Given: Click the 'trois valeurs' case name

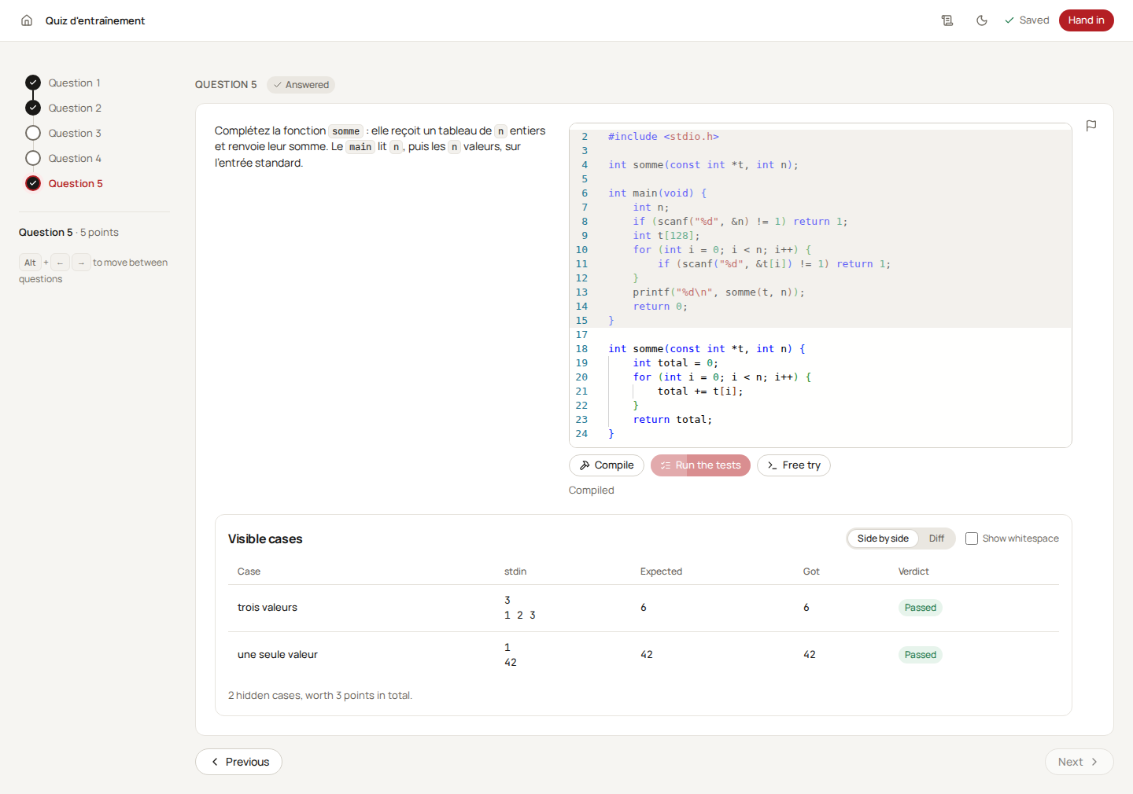Looking at the screenshot, I should point(268,608).
